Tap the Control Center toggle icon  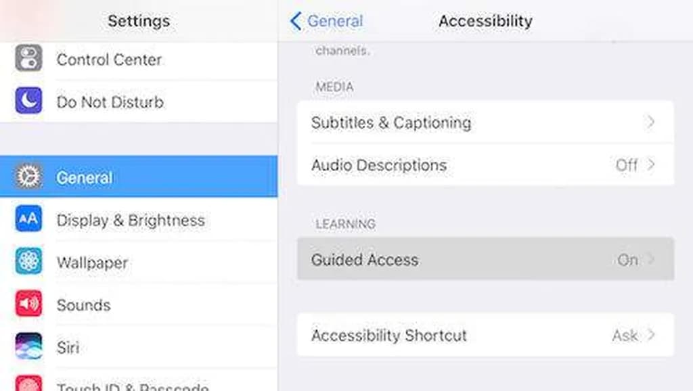coord(28,59)
